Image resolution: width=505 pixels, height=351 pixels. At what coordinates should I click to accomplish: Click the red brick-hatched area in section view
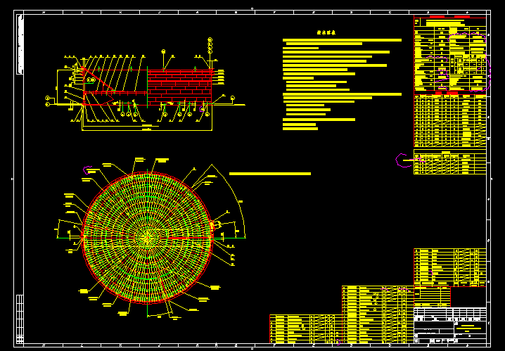pos(180,87)
